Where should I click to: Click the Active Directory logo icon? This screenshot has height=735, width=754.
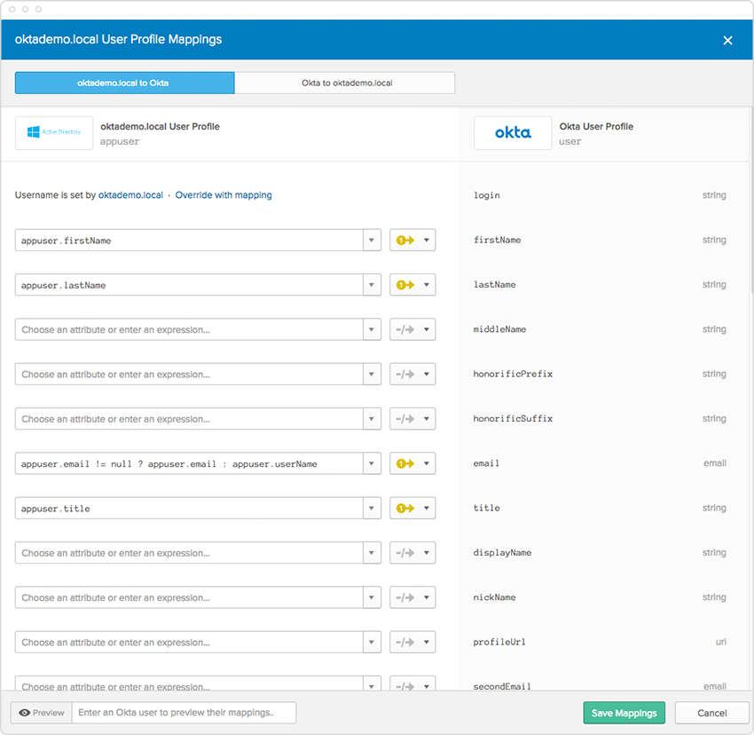point(54,132)
